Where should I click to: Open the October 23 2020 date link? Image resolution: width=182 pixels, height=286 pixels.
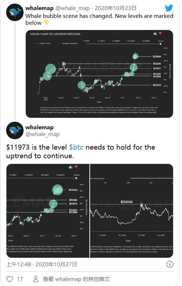(x=116, y=8)
